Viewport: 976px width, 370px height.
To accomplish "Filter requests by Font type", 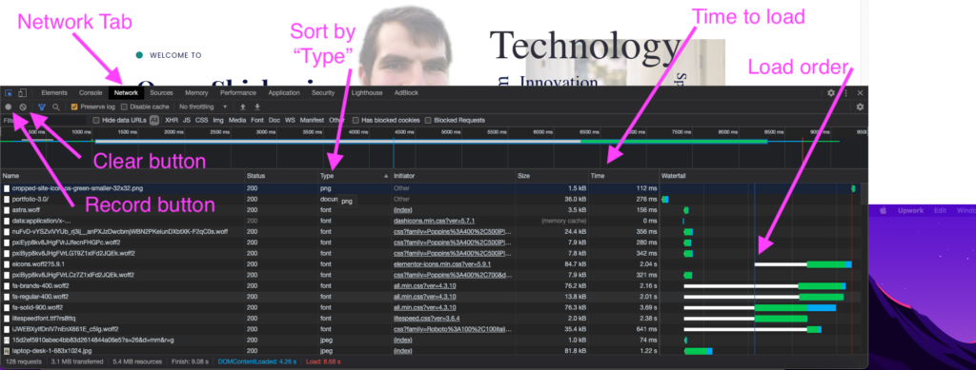I will click(257, 121).
